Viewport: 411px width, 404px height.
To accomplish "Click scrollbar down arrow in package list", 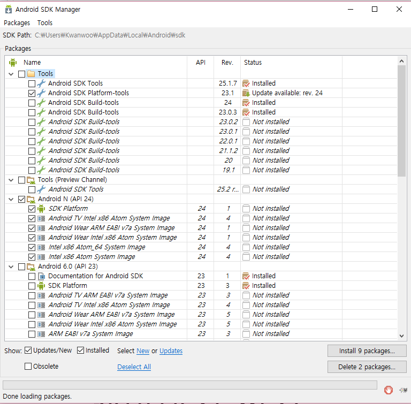I will tap(401, 336).
